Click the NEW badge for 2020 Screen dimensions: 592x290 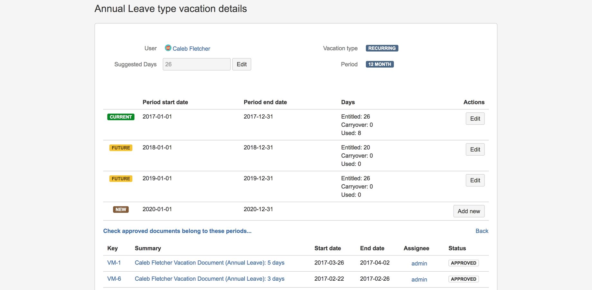pos(121,209)
